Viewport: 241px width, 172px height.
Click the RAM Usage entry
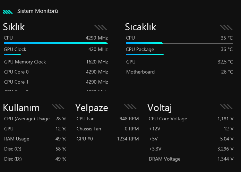click(x=35, y=139)
